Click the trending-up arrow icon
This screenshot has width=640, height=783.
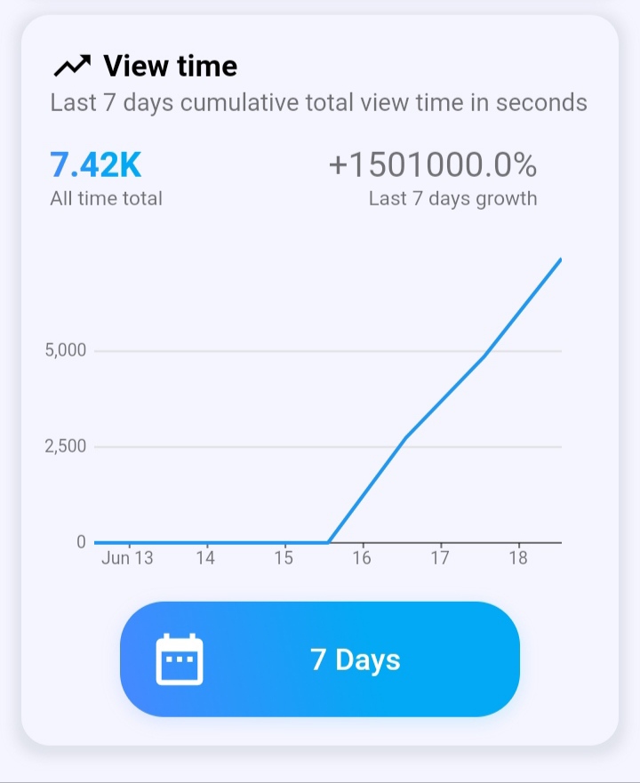(x=72, y=66)
